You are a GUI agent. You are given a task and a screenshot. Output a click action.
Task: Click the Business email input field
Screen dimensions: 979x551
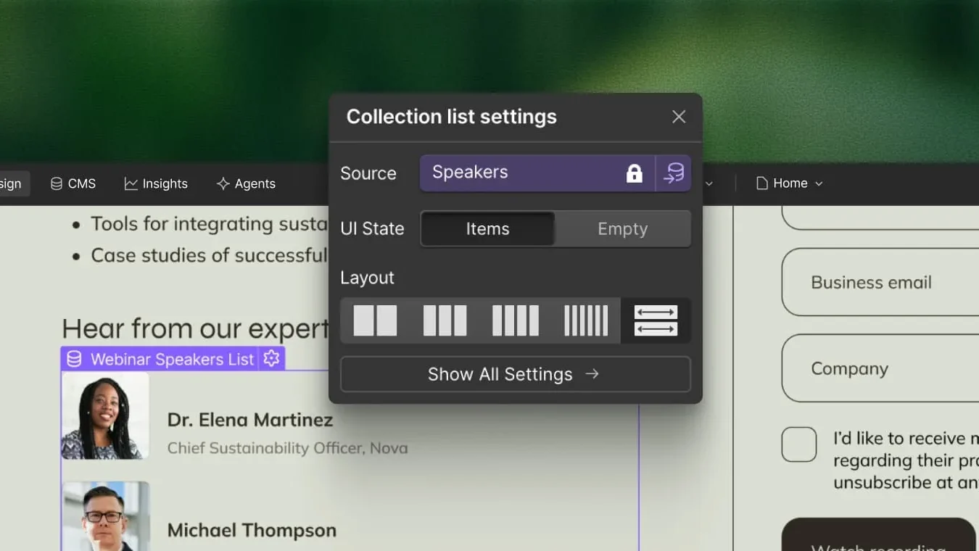880,282
